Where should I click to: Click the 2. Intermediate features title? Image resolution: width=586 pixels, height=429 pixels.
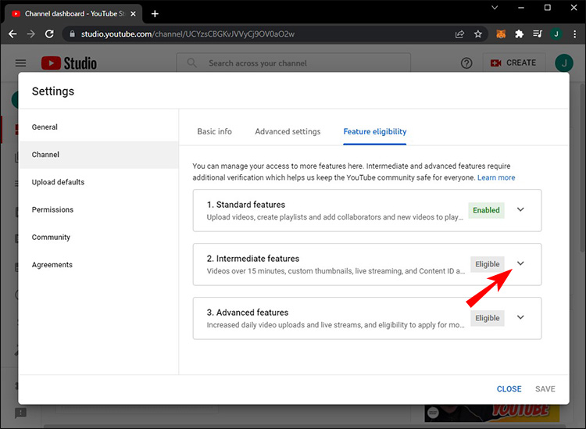click(x=253, y=259)
